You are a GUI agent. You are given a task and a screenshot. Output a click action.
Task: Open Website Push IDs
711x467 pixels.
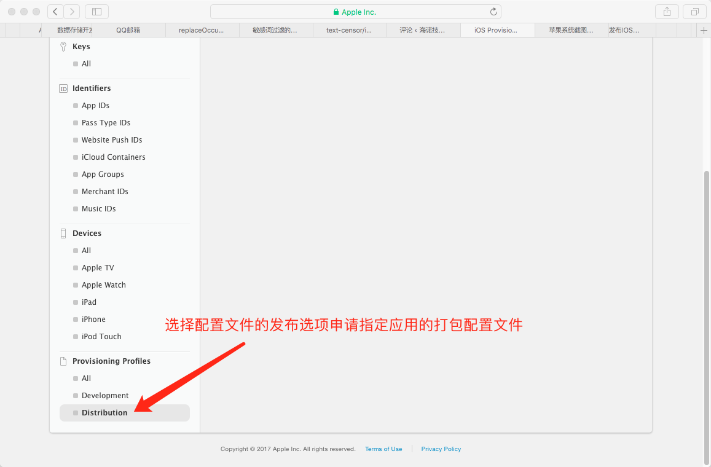[x=112, y=139]
